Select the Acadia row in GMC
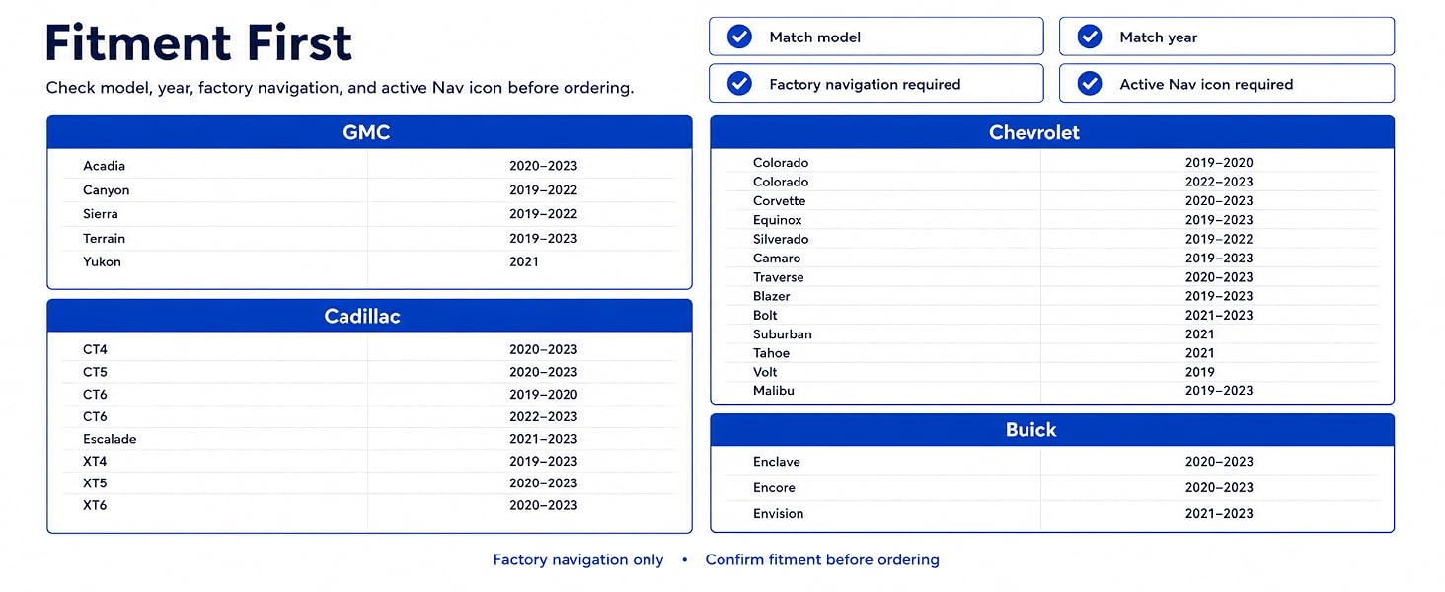The image size is (1445, 592). click(369, 166)
